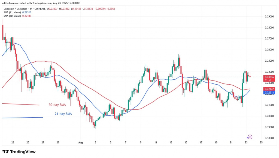Click the TradingView logo at bottom left
Screen dimensions: 279x158
click(x=19, y=152)
